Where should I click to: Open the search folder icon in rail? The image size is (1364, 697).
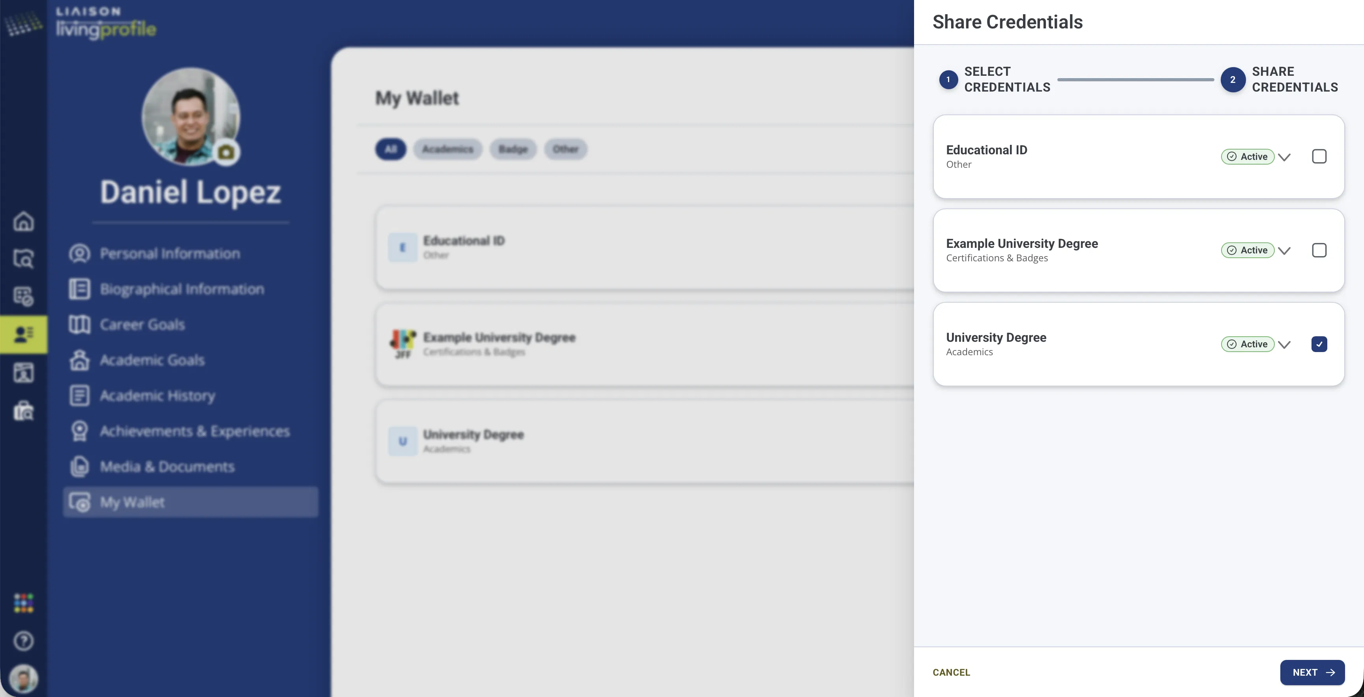tap(23, 259)
